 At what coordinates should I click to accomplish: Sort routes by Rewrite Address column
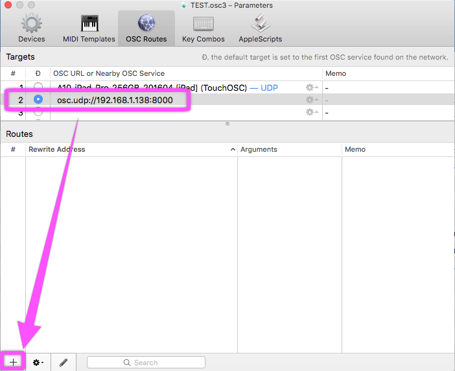[x=130, y=149]
